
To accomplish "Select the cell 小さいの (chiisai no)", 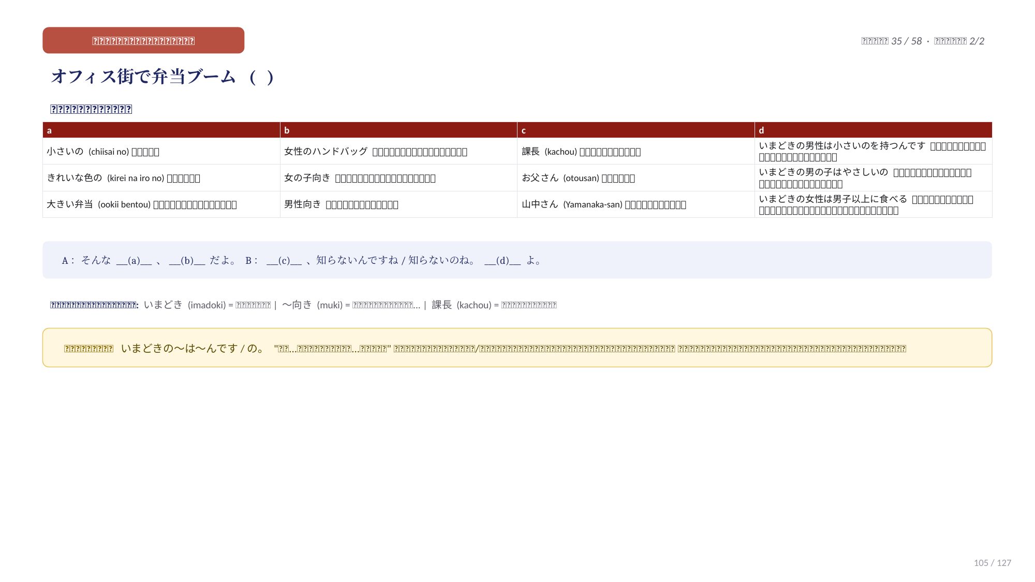I will coord(161,151).
